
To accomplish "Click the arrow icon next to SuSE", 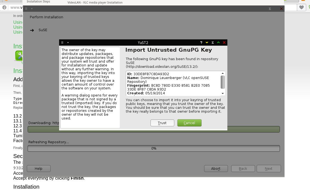I will click(32, 30).
